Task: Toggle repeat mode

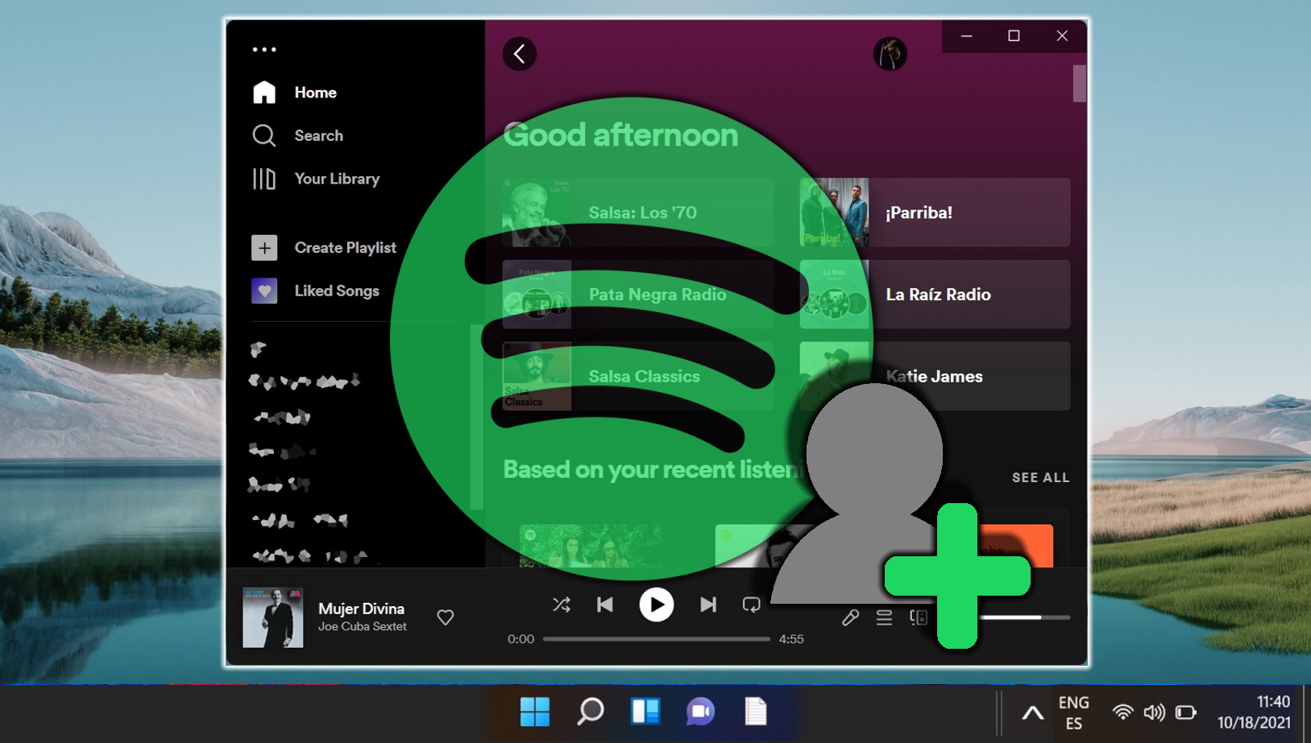Action: coord(751,605)
